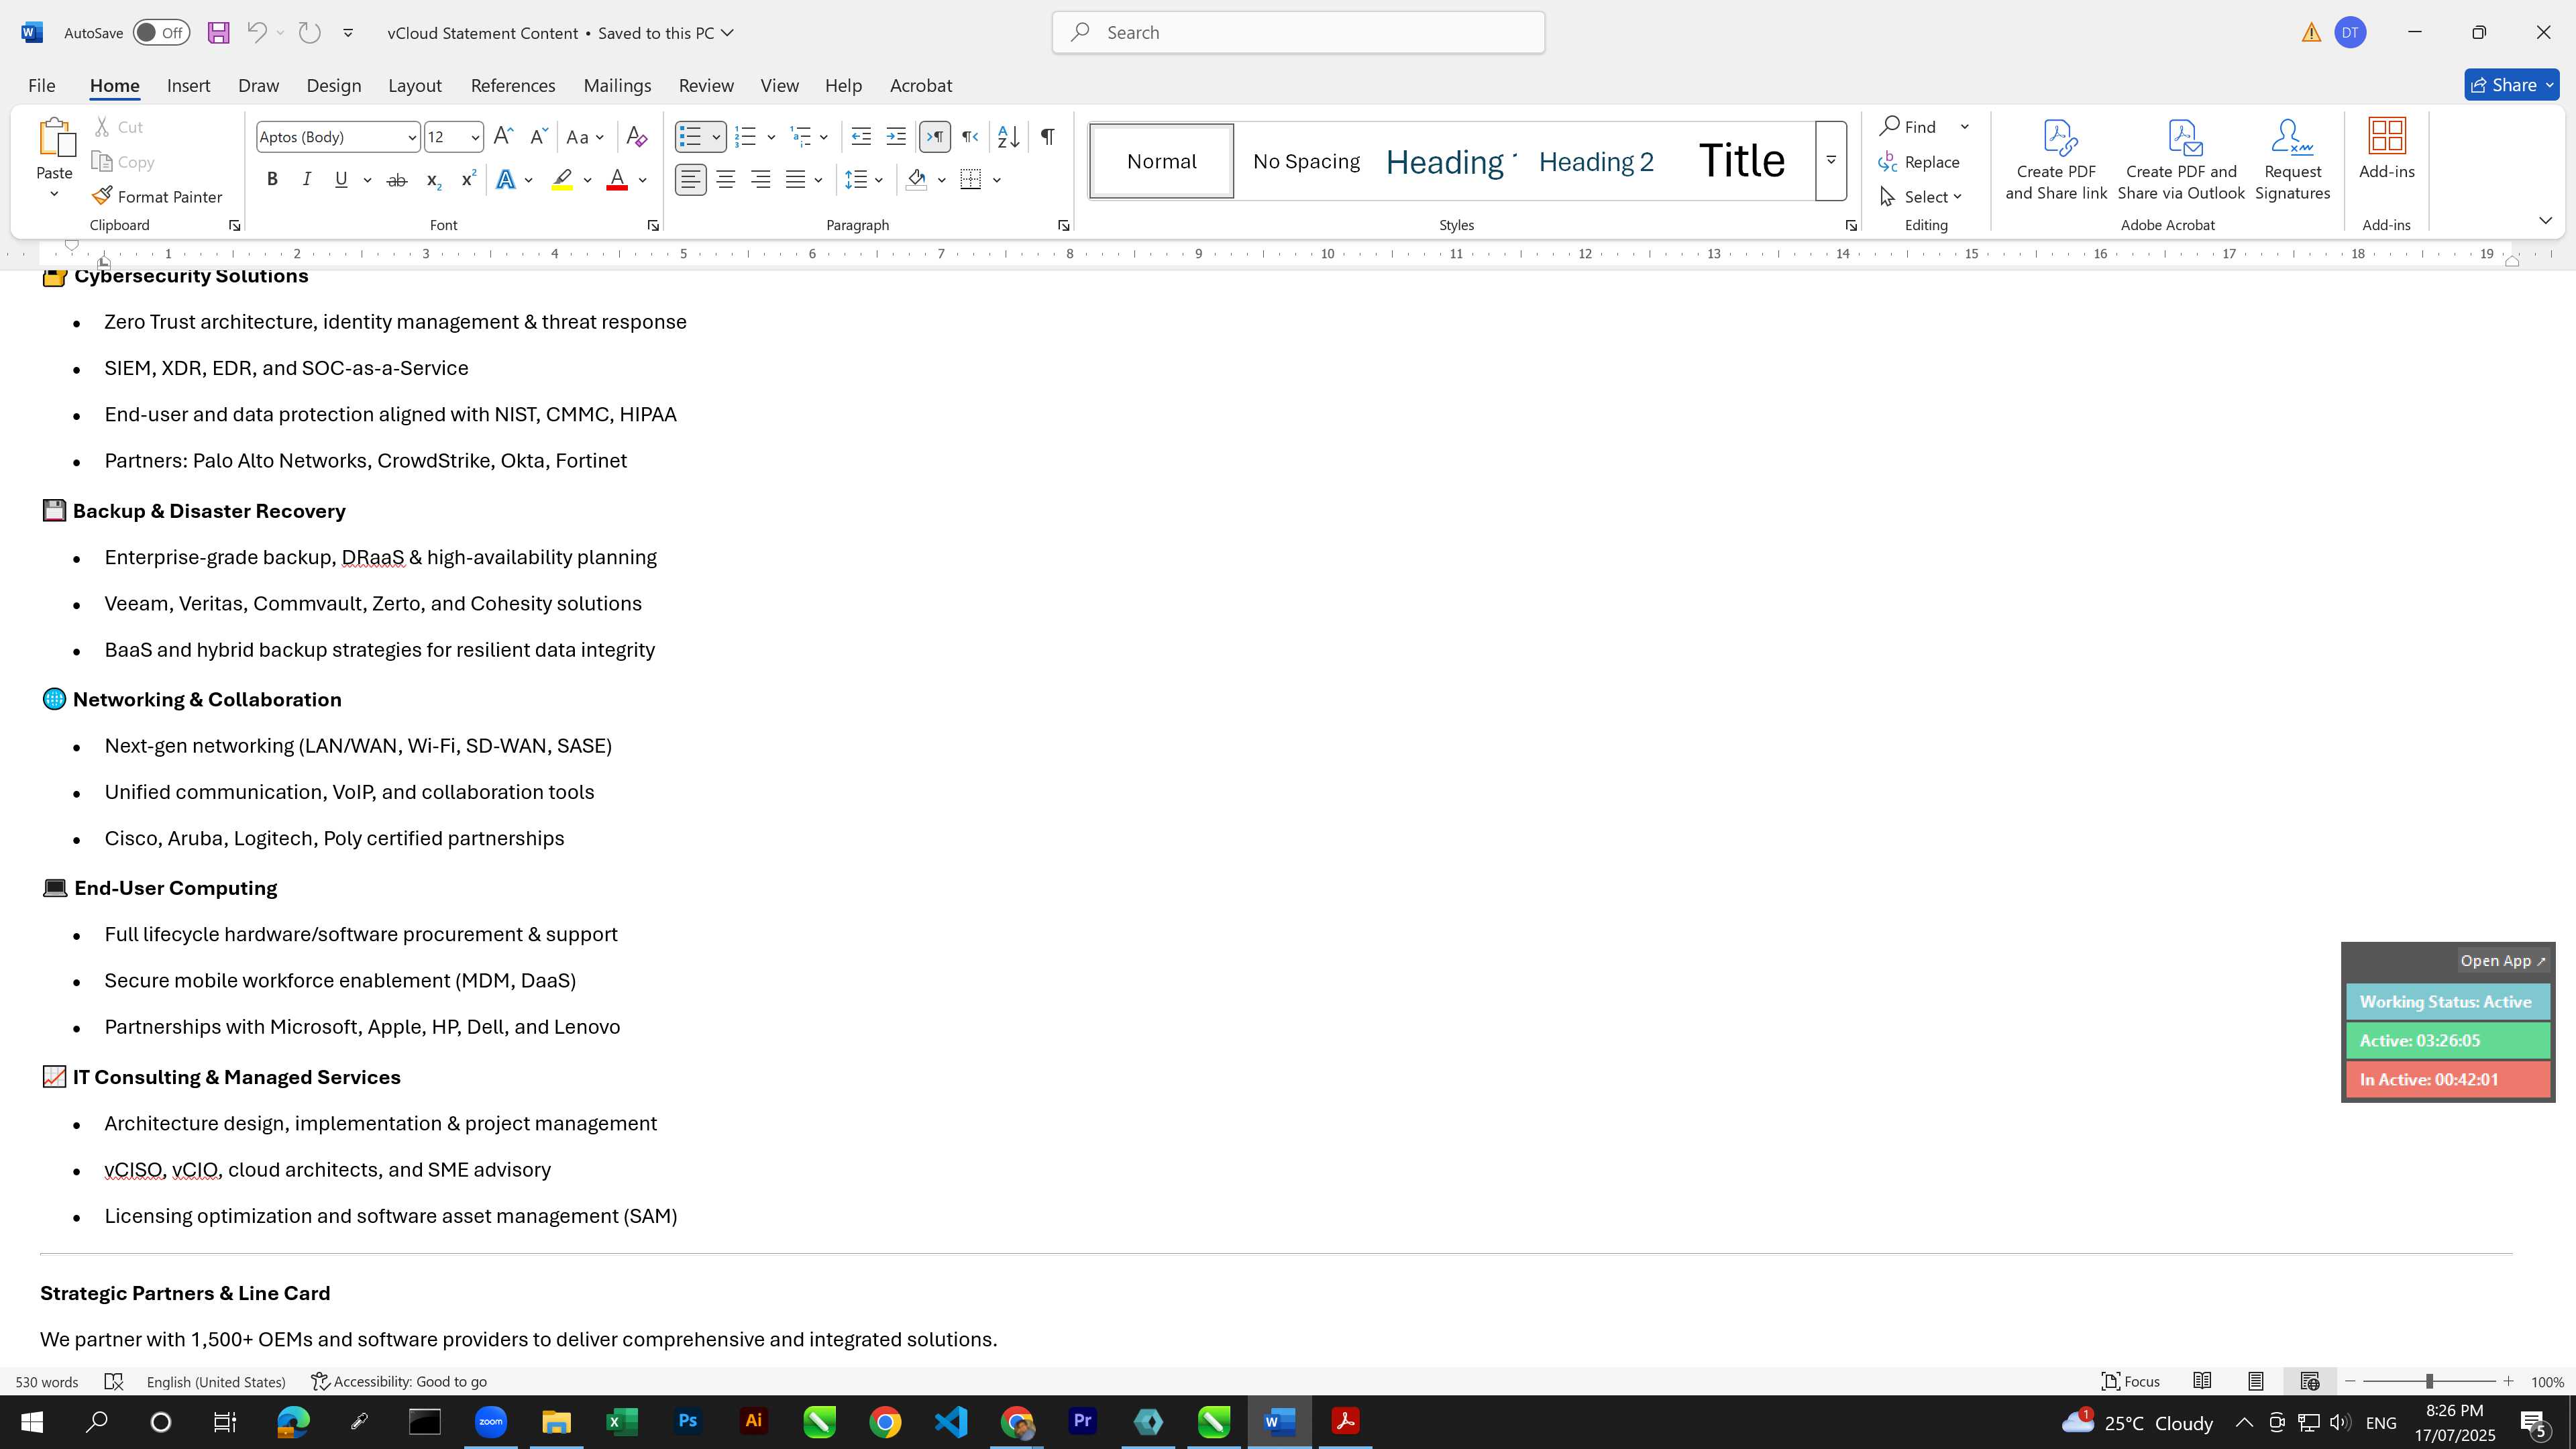Clear all formatting icon
The image size is (2576, 1449).
636,137
